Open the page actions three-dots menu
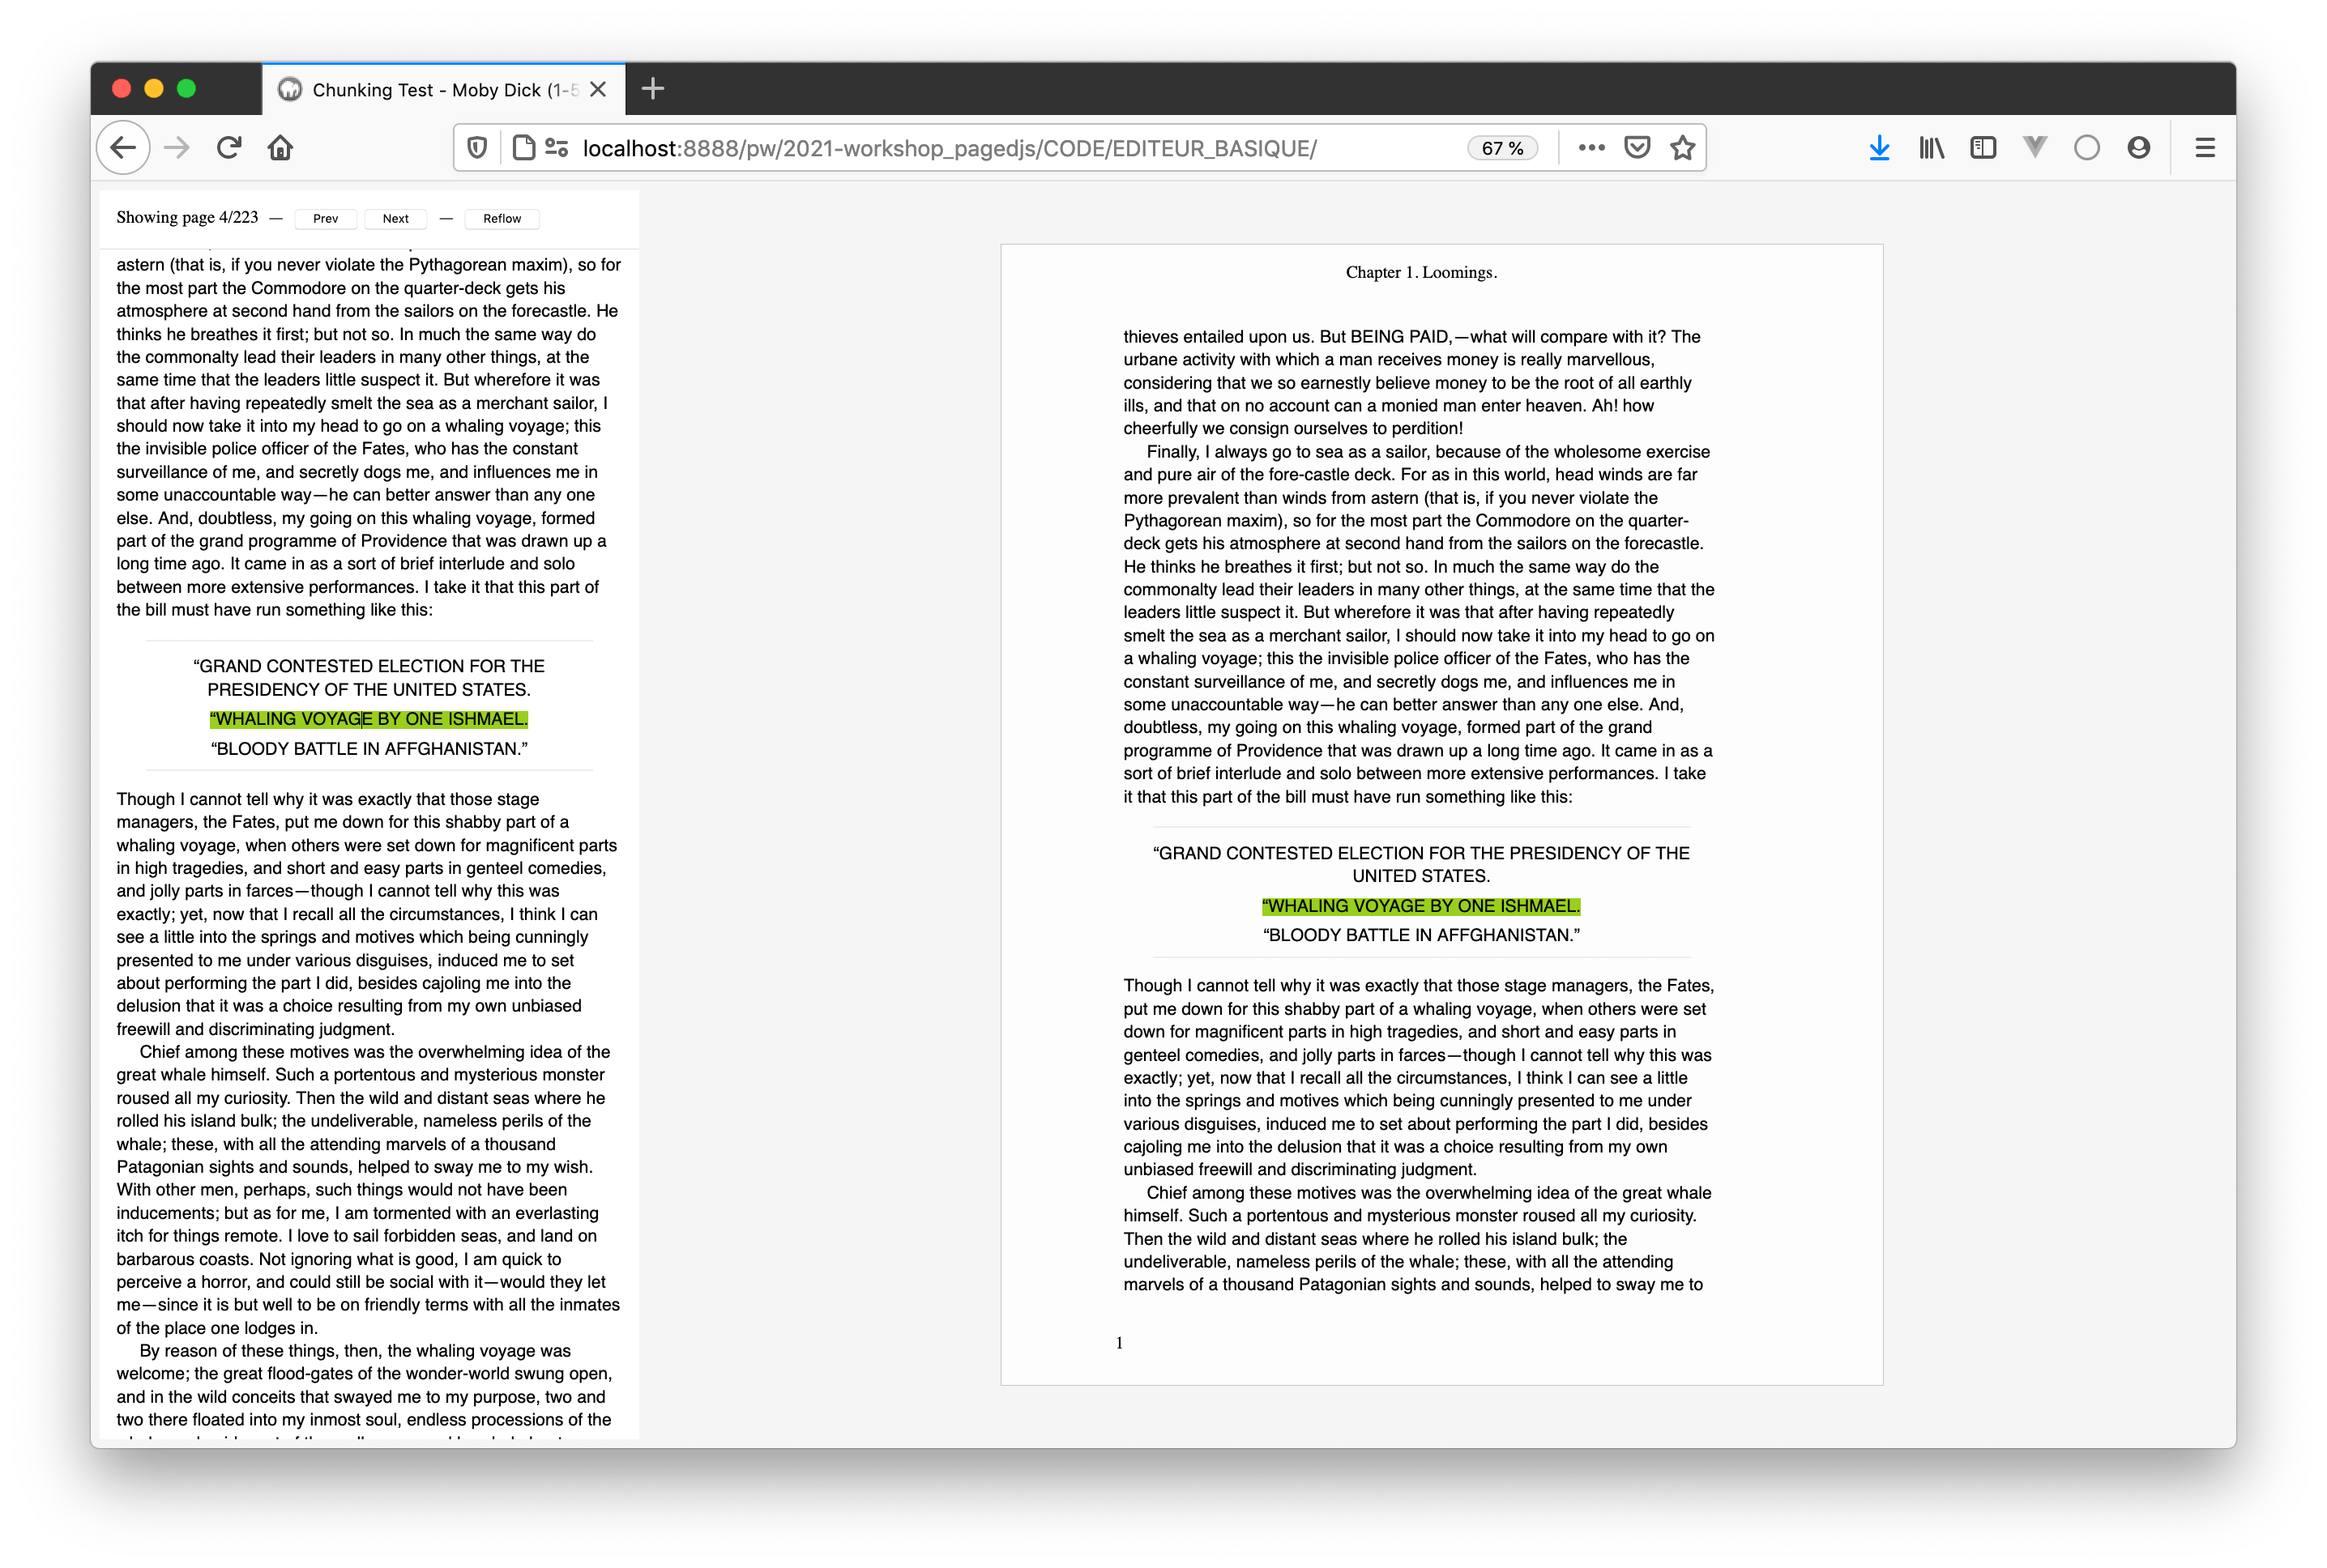The width and height of the screenshot is (2327, 1568). click(x=1590, y=148)
